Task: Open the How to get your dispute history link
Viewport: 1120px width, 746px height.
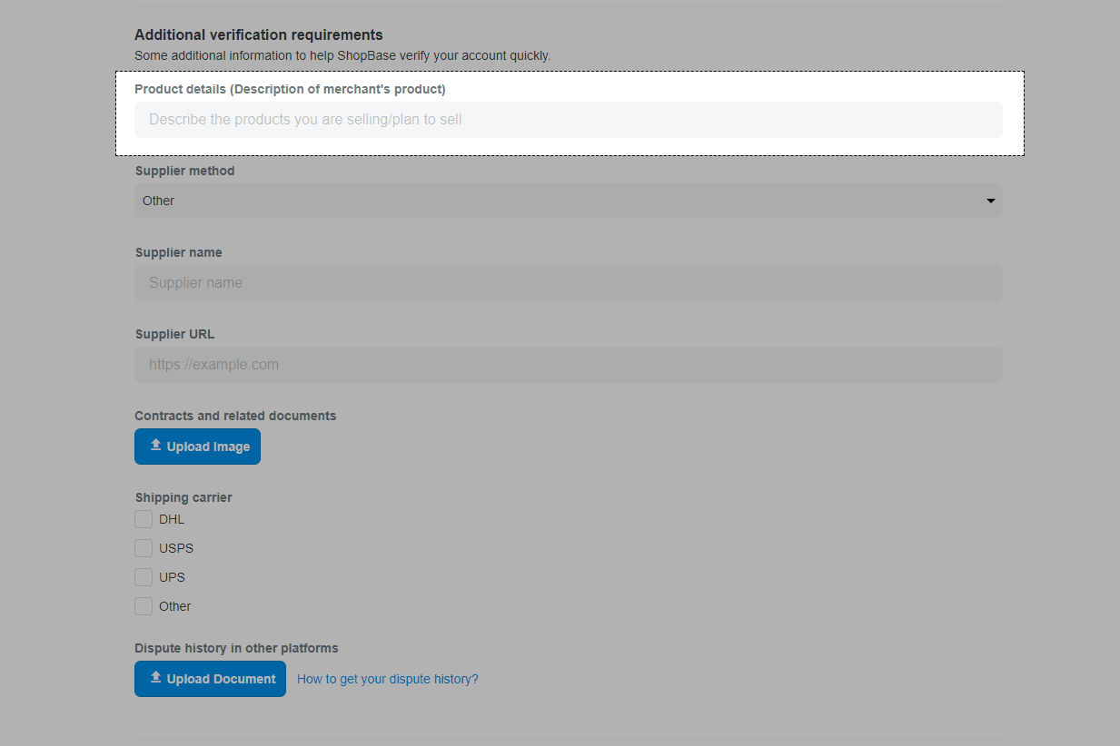Action: (x=387, y=679)
